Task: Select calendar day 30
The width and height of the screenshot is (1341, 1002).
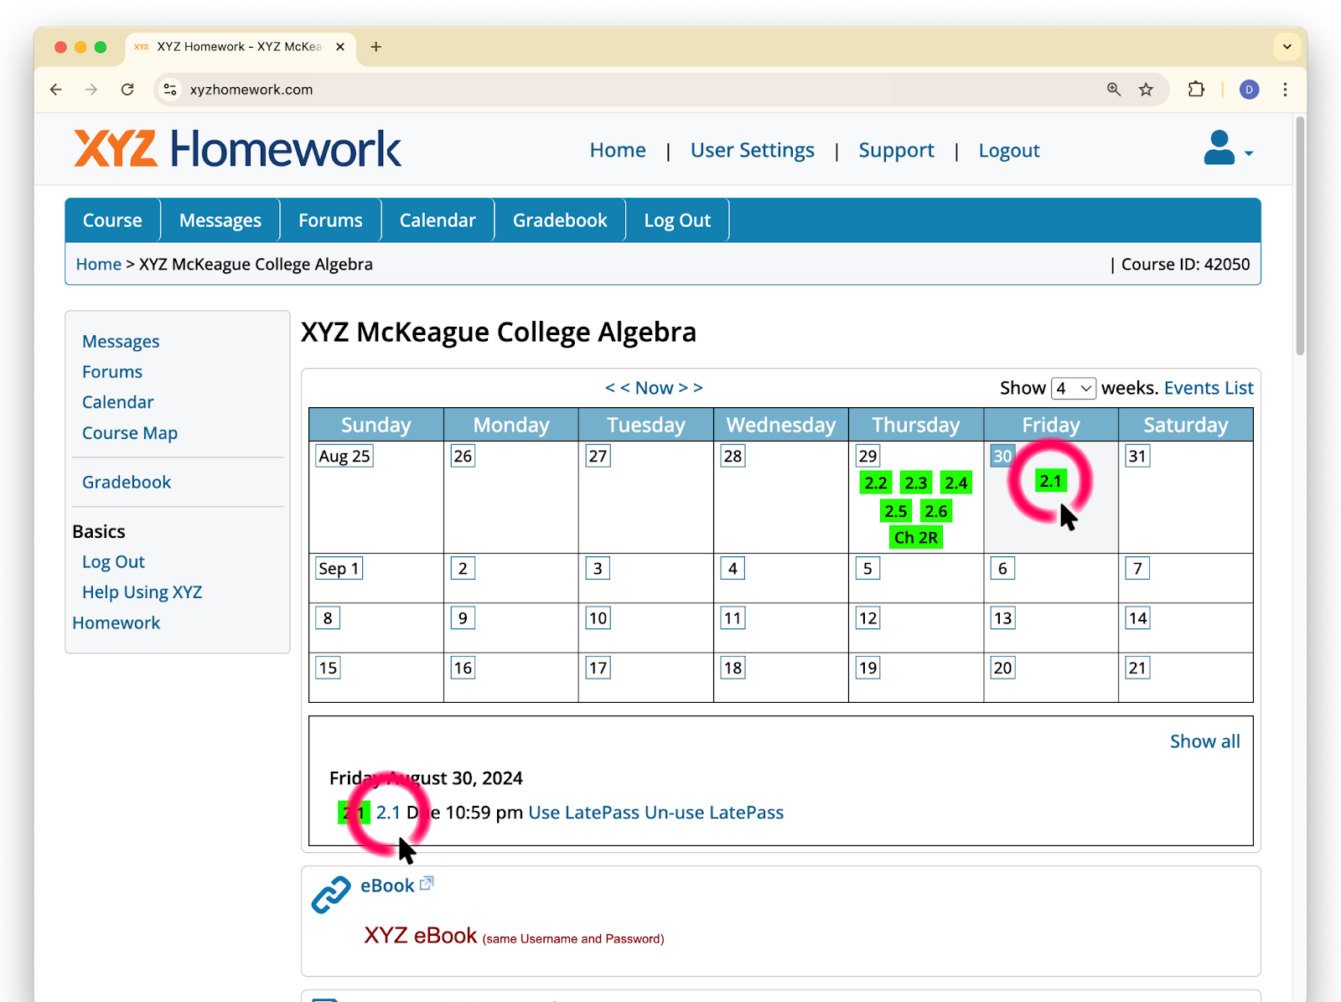Action: (1002, 457)
